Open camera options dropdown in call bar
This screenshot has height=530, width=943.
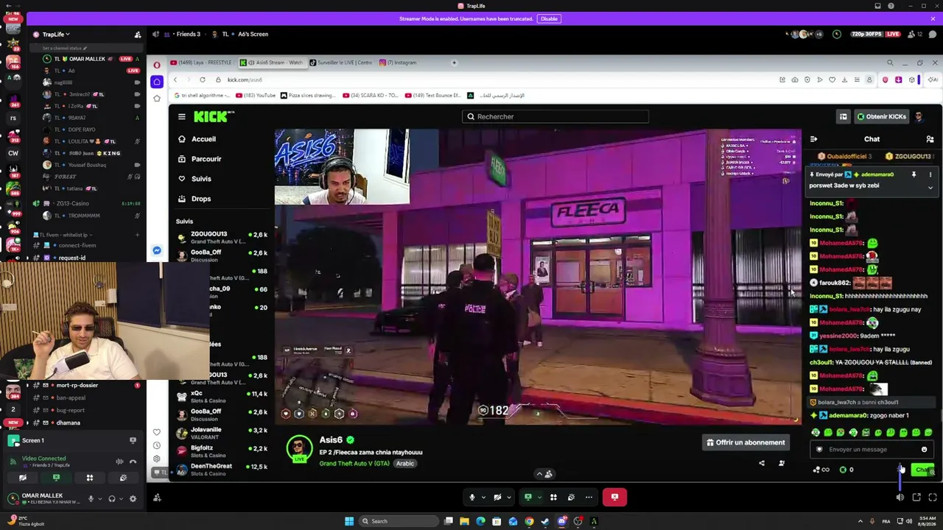point(509,498)
